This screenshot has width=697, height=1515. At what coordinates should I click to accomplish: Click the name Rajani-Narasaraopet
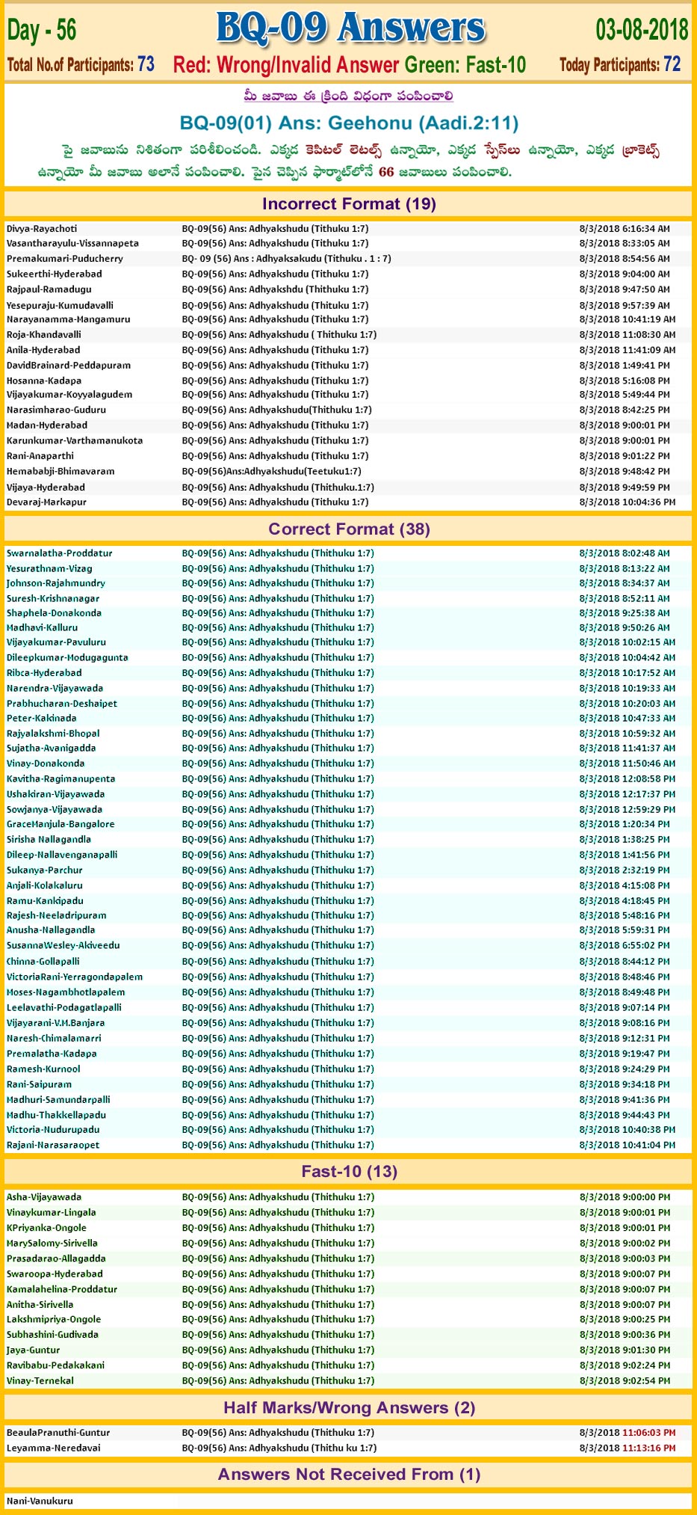coord(53,1145)
